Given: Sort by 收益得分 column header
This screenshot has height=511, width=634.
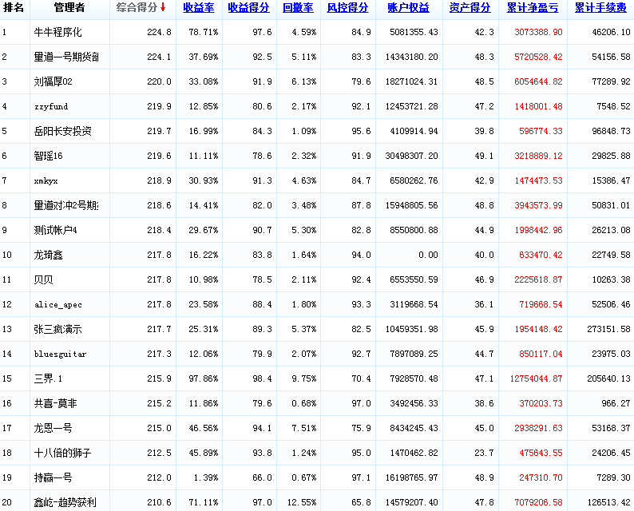Looking at the screenshot, I should (248, 8).
